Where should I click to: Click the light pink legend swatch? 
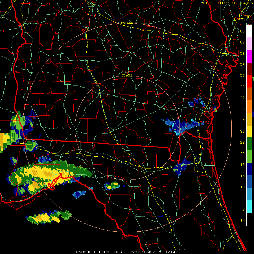click(x=249, y=43)
